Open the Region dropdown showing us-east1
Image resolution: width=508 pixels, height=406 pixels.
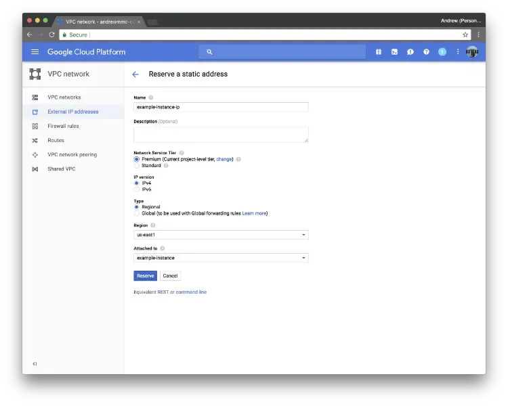(x=221, y=235)
